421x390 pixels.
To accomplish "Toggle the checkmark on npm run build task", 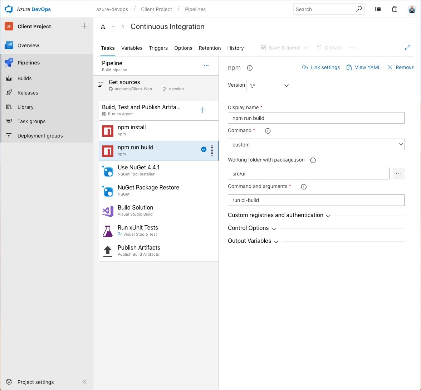I will [204, 149].
